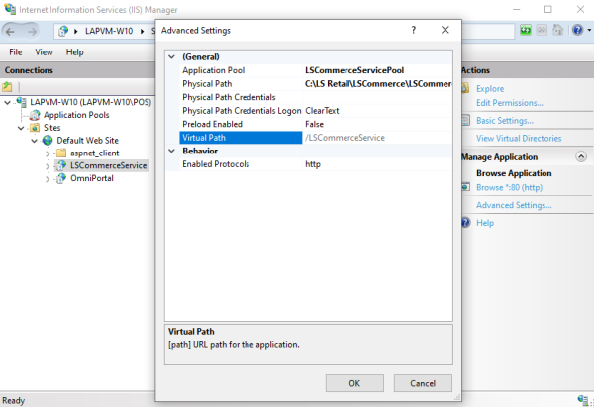Click Cancel in Advanced Settings

click(x=423, y=383)
